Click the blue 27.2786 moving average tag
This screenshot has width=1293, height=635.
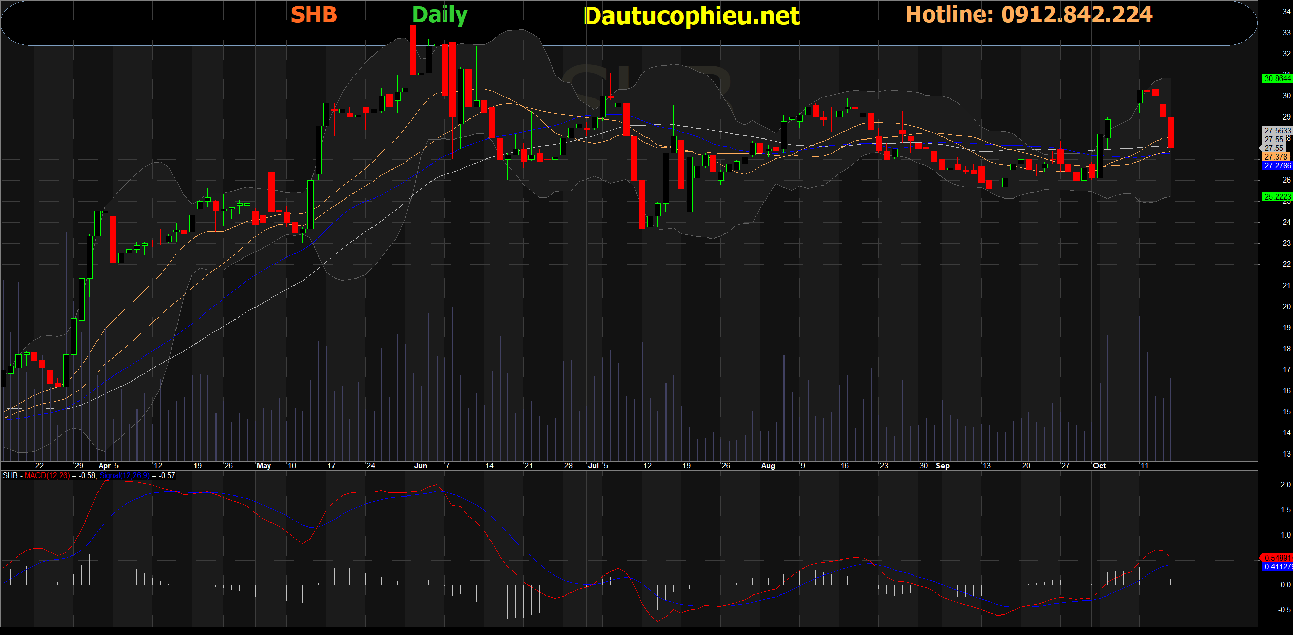[1277, 166]
